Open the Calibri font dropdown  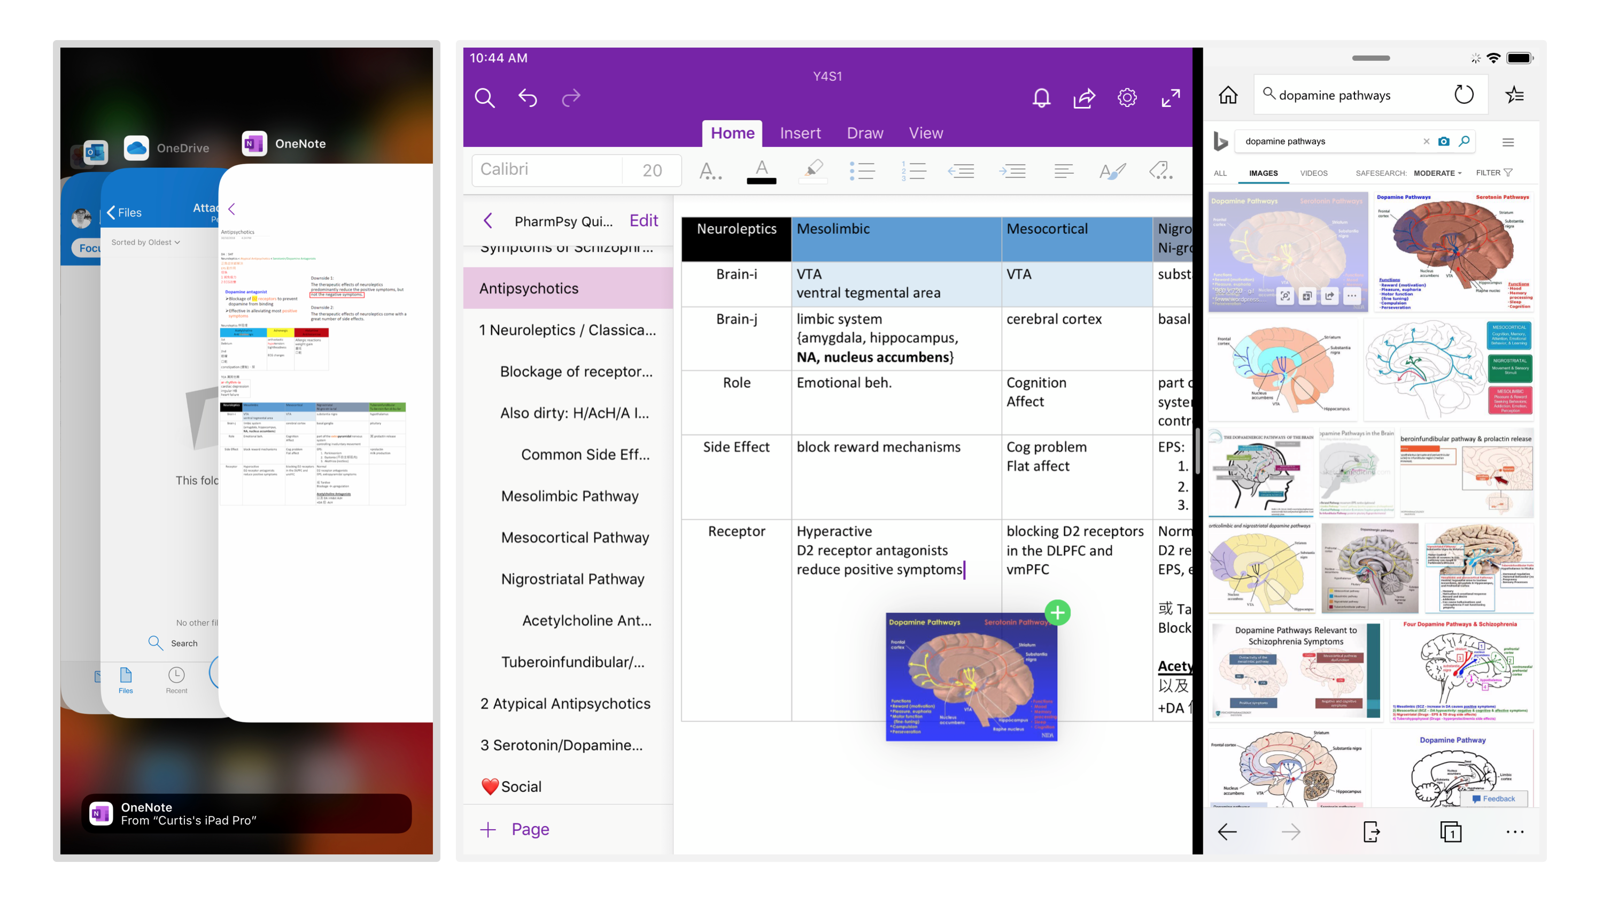(x=548, y=170)
